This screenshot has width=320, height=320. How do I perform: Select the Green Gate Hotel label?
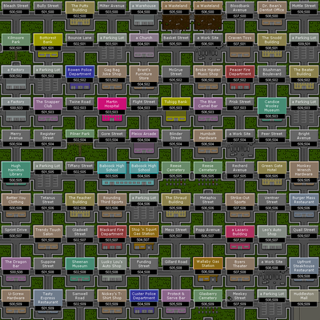click(272, 168)
